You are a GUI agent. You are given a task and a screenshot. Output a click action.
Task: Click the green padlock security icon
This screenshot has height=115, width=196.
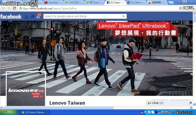tap(21, 8)
